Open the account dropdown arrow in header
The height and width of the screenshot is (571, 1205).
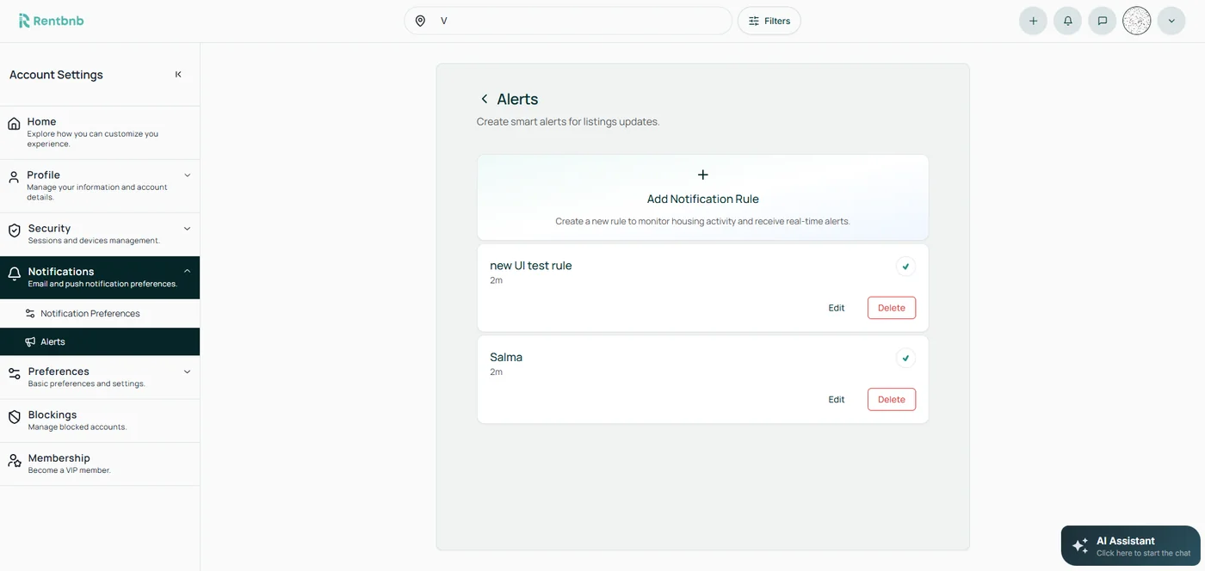coord(1171,21)
